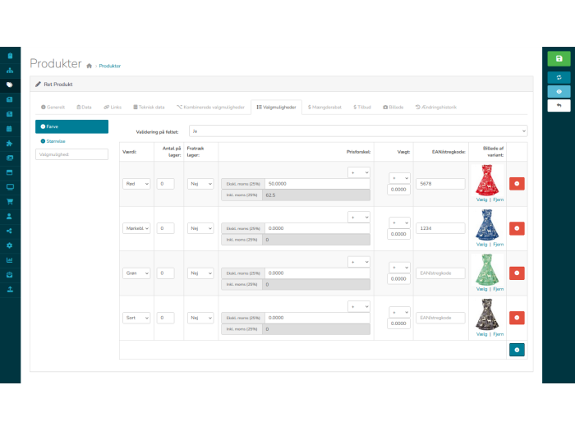The height and width of the screenshot is (431, 575).
Task: Delete the Grøn variant row
Action: click(x=517, y=273)
